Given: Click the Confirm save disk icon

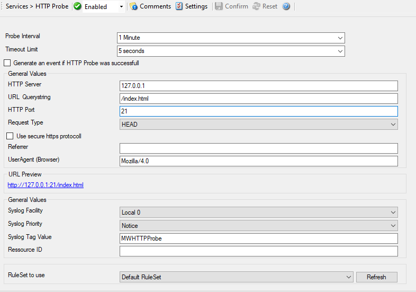Looking at the screenshot, I should click(x=218, y=7).
